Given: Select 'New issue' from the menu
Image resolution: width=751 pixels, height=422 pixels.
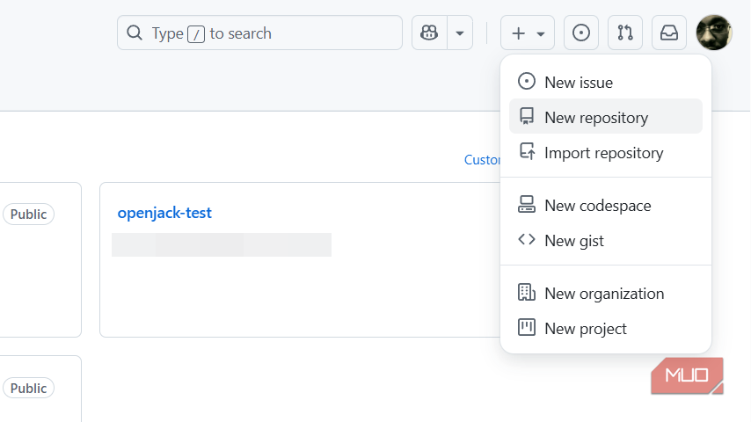Looking at the screenshot, I should pos(606,82).
